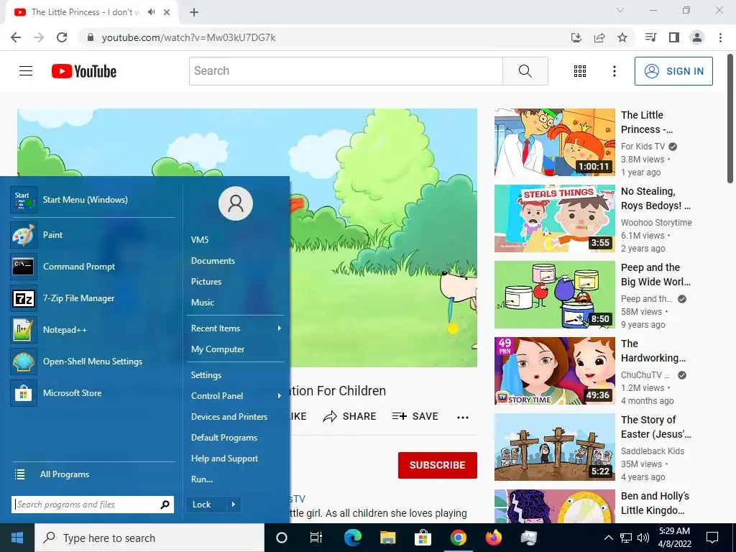This screenshot has width=736, height=552.
Task: Launch Command Prompt from start menu
Action: tap(93, 266)
